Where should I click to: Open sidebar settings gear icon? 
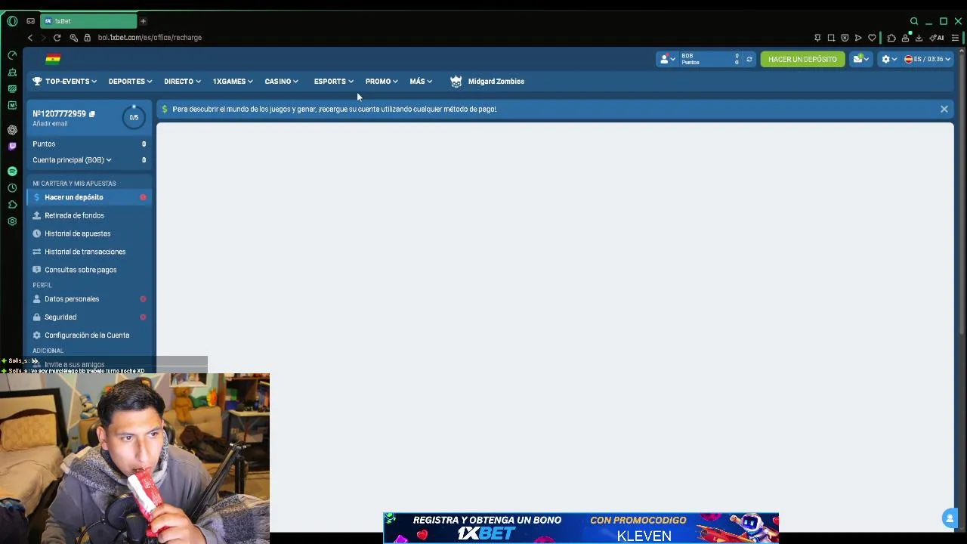coord(12,221)
